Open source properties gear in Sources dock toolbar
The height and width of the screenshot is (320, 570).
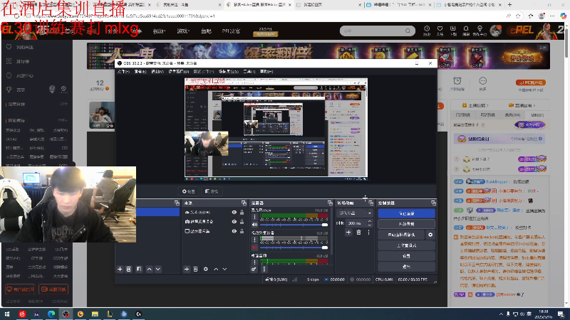(x=206, y=270)
